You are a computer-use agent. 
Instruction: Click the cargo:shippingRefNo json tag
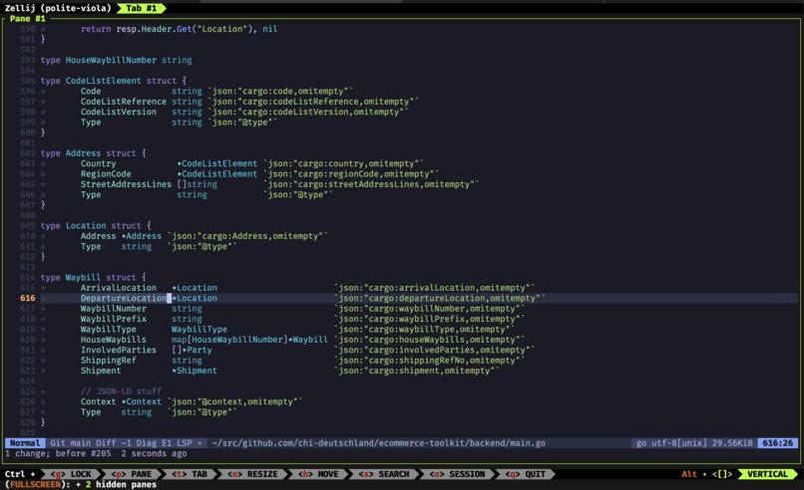[x=430, y=360]
